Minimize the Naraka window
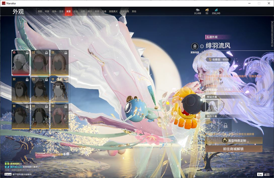 (249, 3)
